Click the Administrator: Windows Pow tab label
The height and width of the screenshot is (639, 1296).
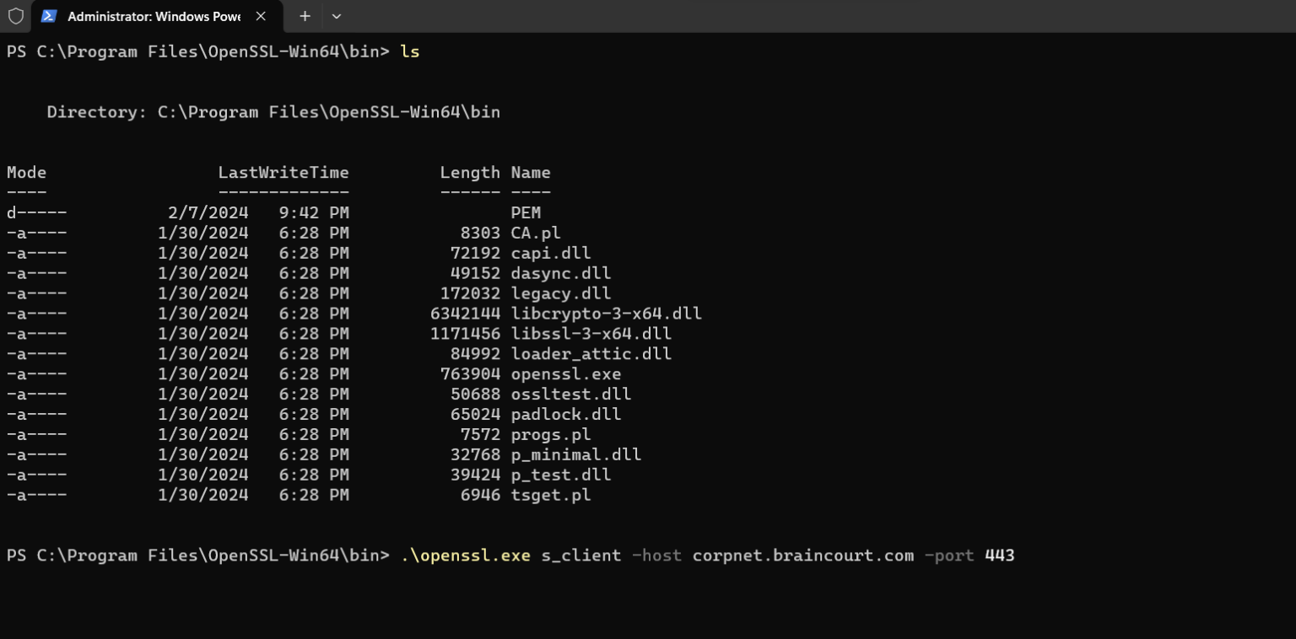[156, 16]
